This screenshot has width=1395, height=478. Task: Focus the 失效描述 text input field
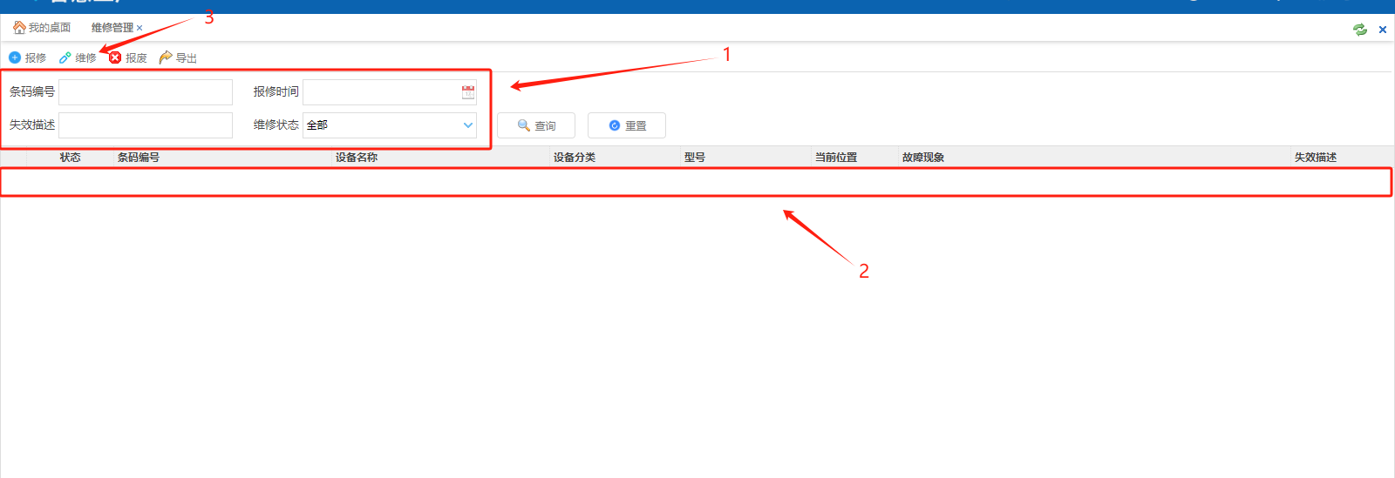[146, 125]
